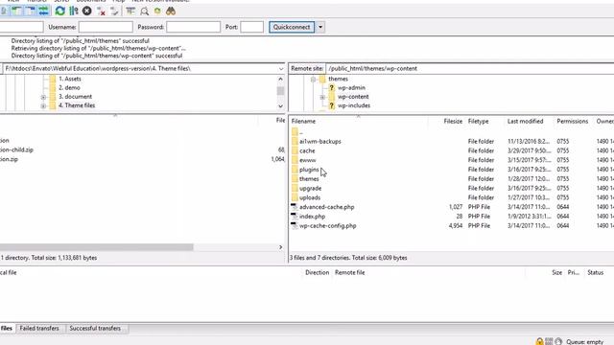Select 'wp-admin' in remote tree

351,87
